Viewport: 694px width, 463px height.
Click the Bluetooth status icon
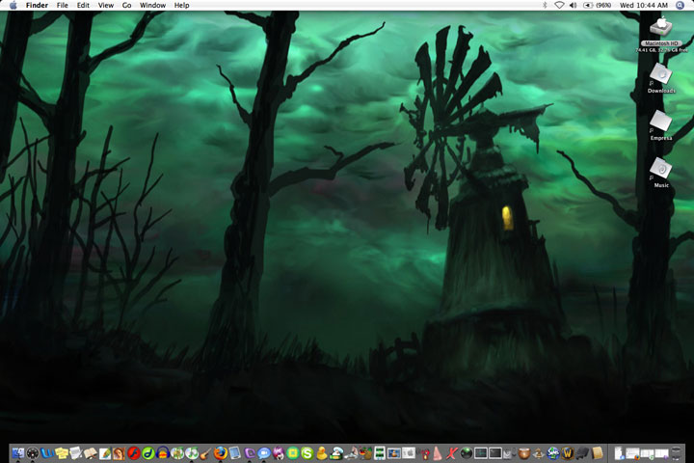(x=545, y=6)
